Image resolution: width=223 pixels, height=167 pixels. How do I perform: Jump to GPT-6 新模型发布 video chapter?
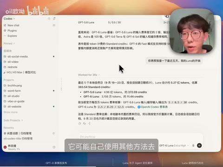[x=56, y=163]
